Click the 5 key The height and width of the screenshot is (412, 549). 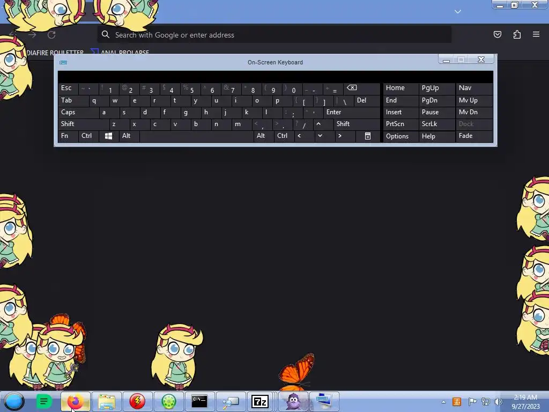pyautogui.click(x=191, y=89)
